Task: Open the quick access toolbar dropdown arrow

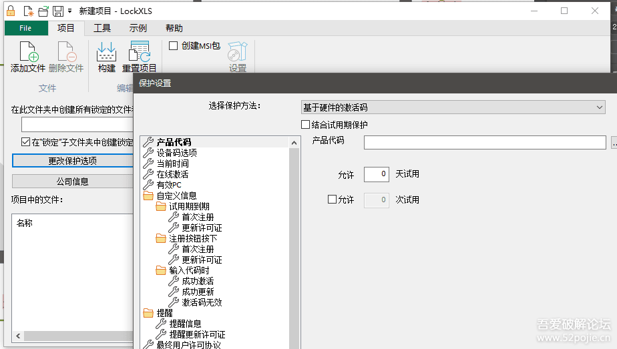Action: point(69,11)
